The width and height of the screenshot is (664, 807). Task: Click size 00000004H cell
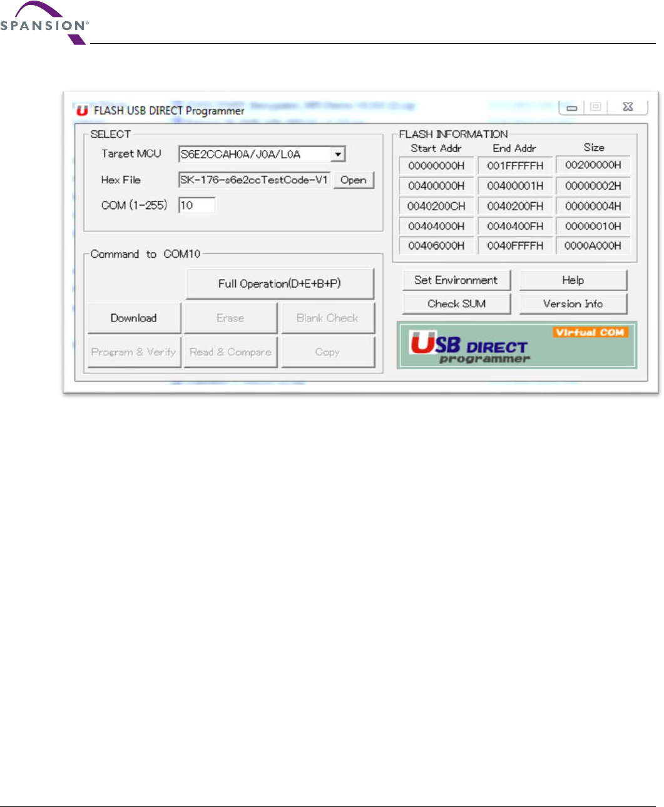[x=593, y=206]
